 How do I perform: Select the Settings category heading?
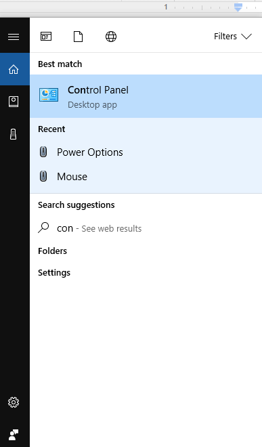pos(54,273)
